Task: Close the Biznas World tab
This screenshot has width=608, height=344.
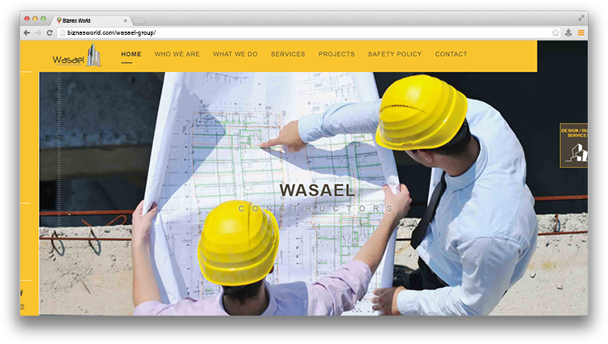Action: (x=125, y=20)
